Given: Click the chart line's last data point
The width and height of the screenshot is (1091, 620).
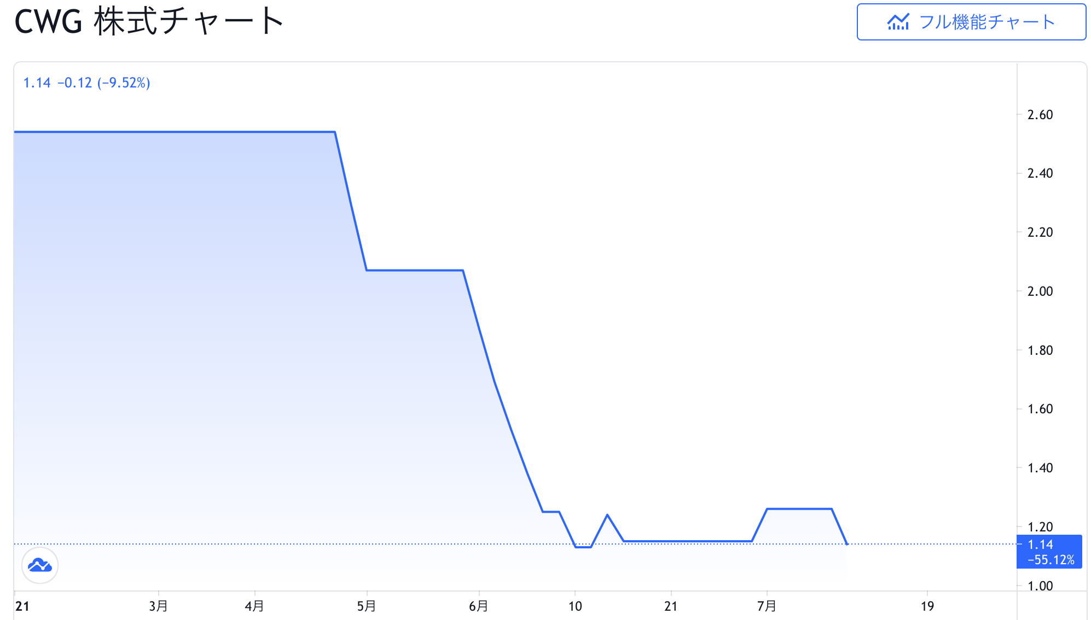Looking at the screenshot, I should [847, 544].
